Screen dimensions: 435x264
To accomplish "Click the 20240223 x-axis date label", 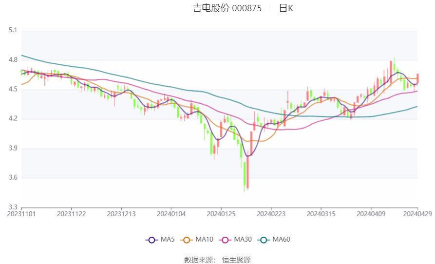I will coord(271,214).
